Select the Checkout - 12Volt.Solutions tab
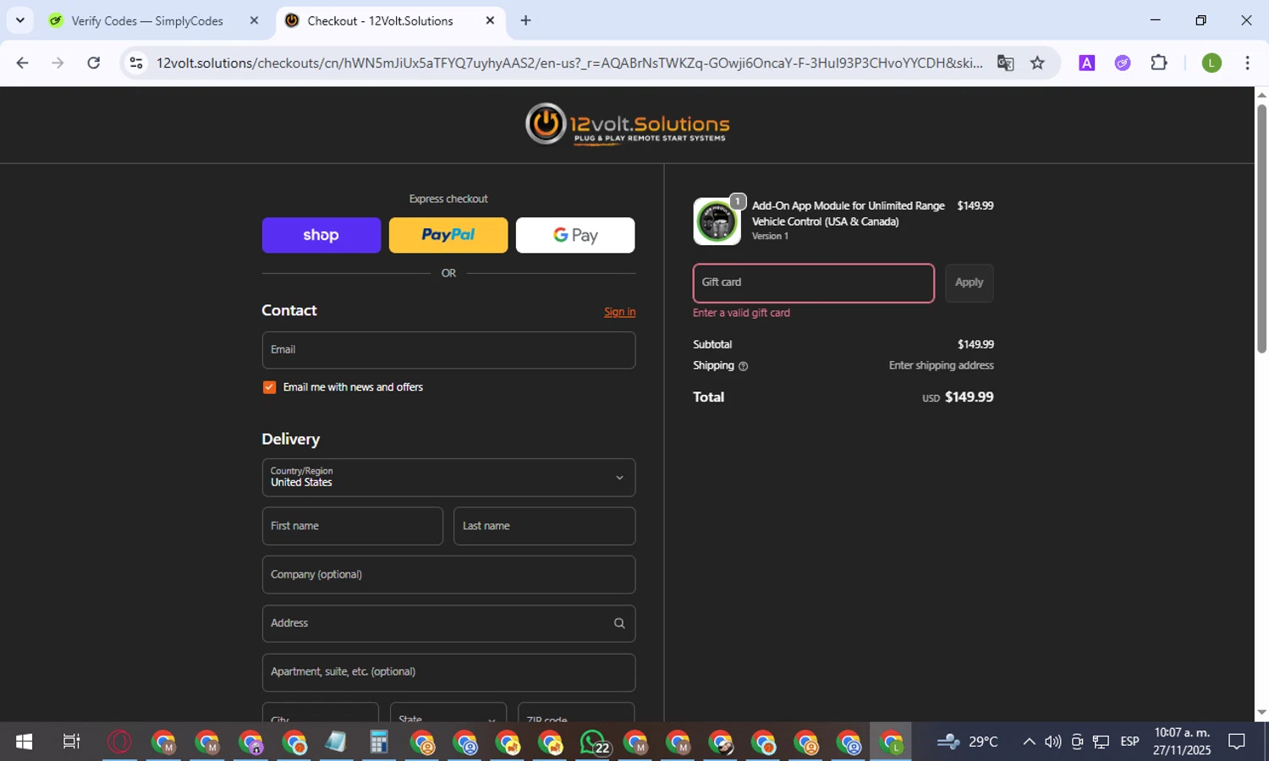Screen dimensions: 1269x761 pos(379,20)
